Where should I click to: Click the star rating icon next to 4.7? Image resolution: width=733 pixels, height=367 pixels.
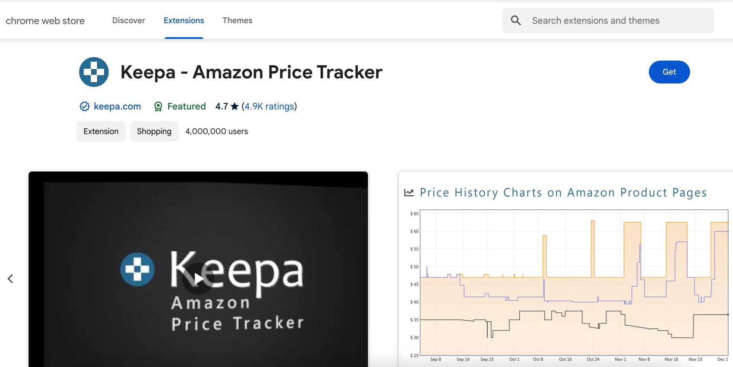click(234, 106)
